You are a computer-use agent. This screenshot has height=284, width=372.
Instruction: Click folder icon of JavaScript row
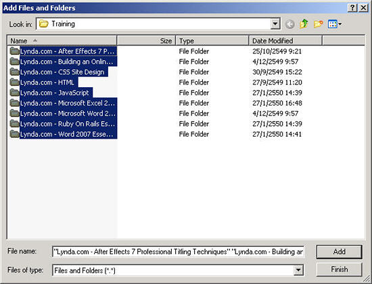tap(15, 93)
